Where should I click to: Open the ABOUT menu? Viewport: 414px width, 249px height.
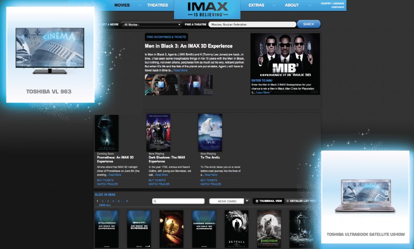(x=291, y=5)
